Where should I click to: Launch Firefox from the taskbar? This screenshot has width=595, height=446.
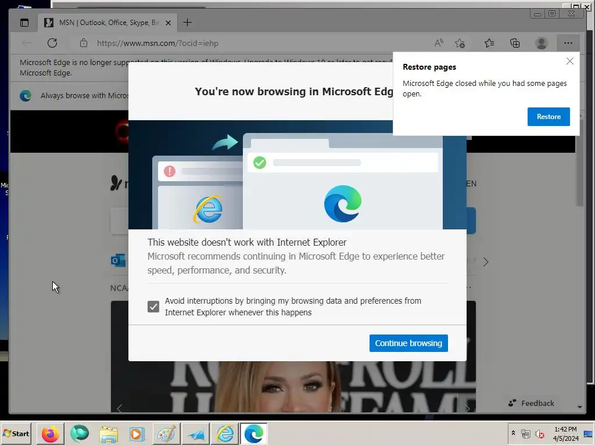(x=50, y=433)
